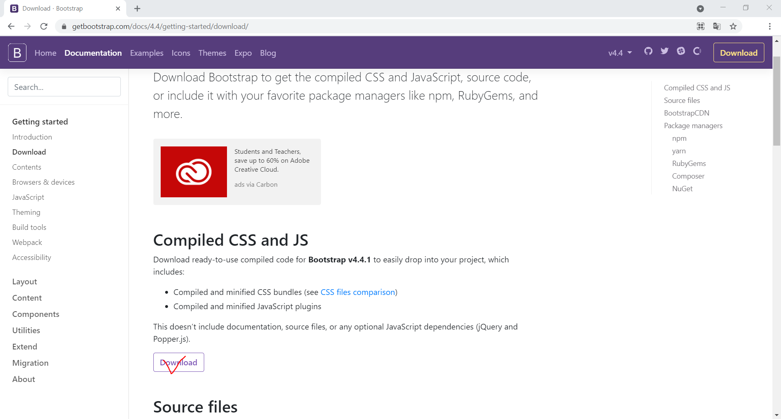Bookmark this page with star icon
The width and height of the screenshot is (781, 419).
pyautogui.click(x=733, y=26)
